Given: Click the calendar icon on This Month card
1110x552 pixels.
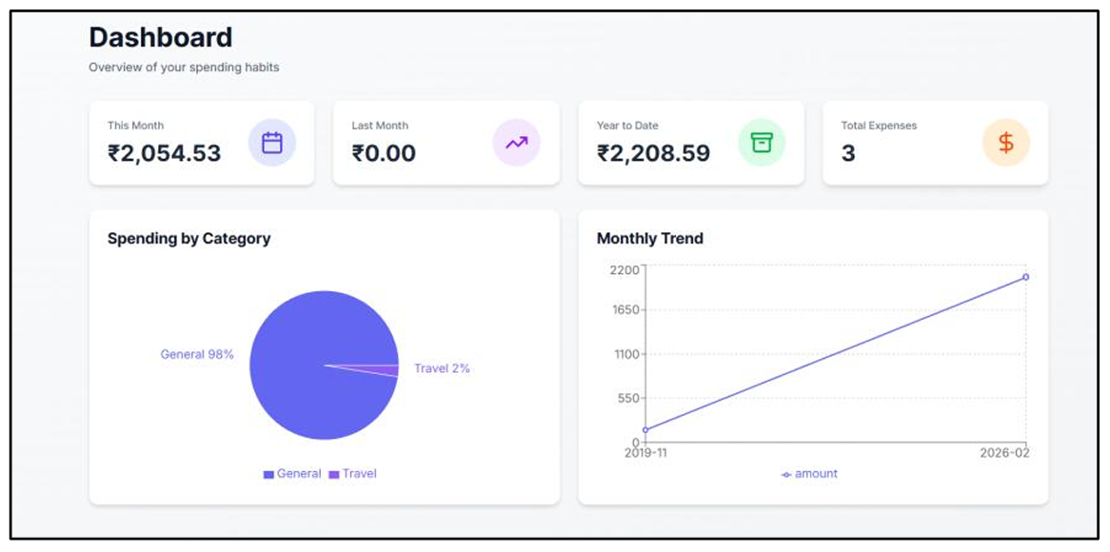Looking at the screenshot, I should 272,143.
